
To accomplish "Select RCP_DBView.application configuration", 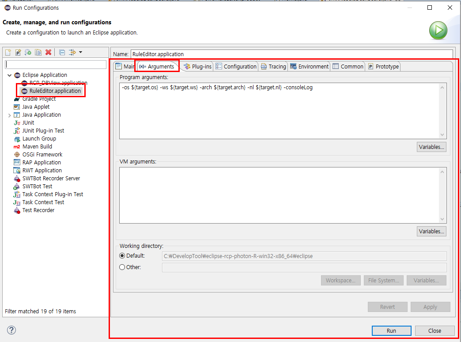I will [x=58, y=83].
